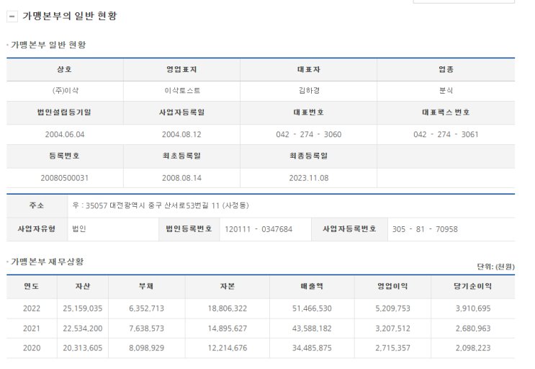Select 2020 revenue value 34,485,875
Image resolution: width=535 pixels, height=369 pixels.
(x=312, y=348)
